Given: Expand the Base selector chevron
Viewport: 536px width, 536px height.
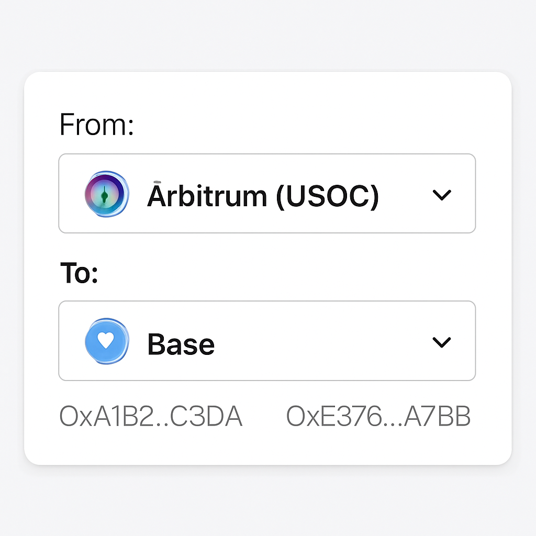Looking at the screenshot, I should pos(441,341).
